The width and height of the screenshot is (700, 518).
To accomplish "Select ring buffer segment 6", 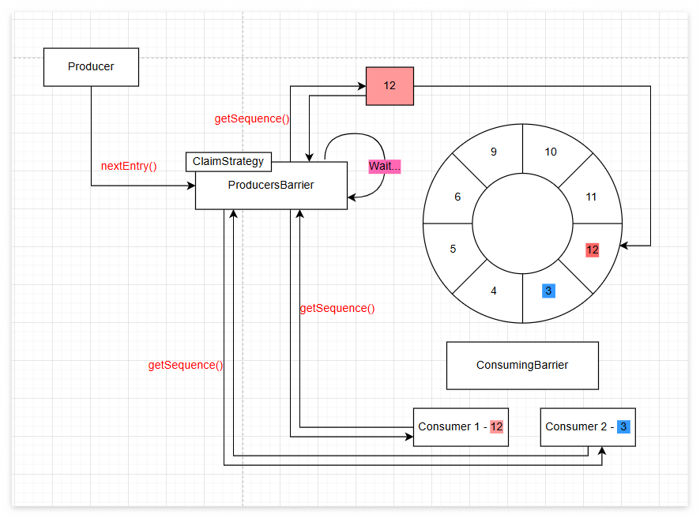I will click(457, 197).
